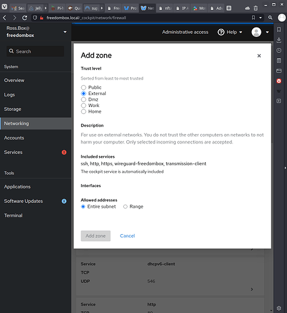The image size is (287, 313).
Task: Switch to the nft browser tab
Action: [x=165, y=8]
